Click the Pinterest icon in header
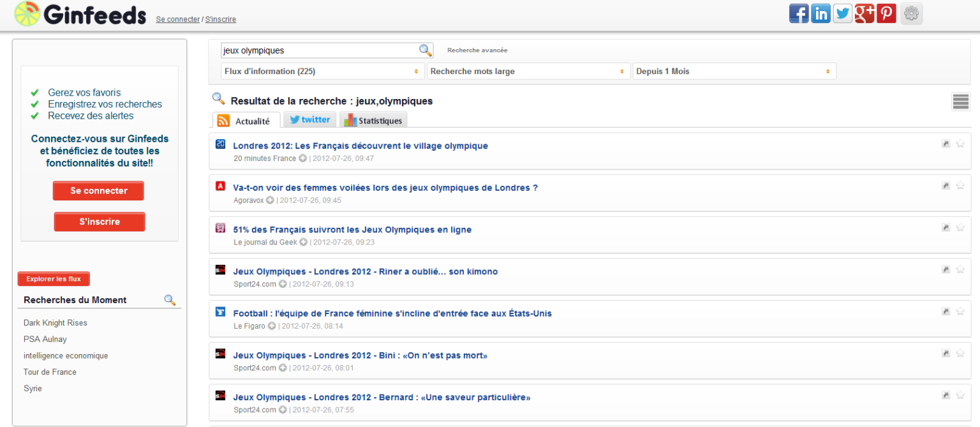The height and width of the screenshot is (427, 980). click(886, 13)
